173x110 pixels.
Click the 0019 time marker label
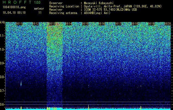tap(151, 24)
